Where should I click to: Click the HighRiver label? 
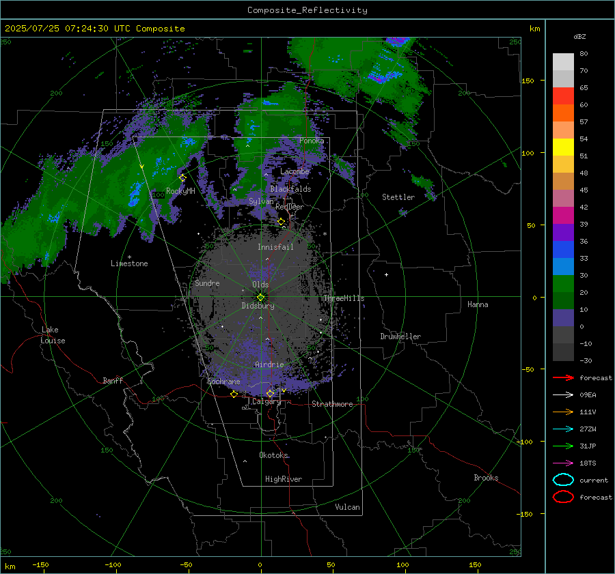tap(284, 479)
